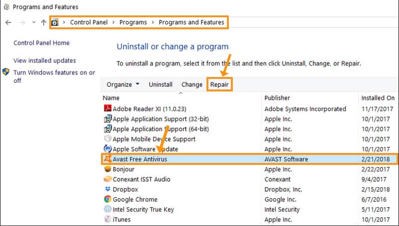The image size is (399, 226).
Task: Sort list by Installed On column header
Action: coord(378,98)
